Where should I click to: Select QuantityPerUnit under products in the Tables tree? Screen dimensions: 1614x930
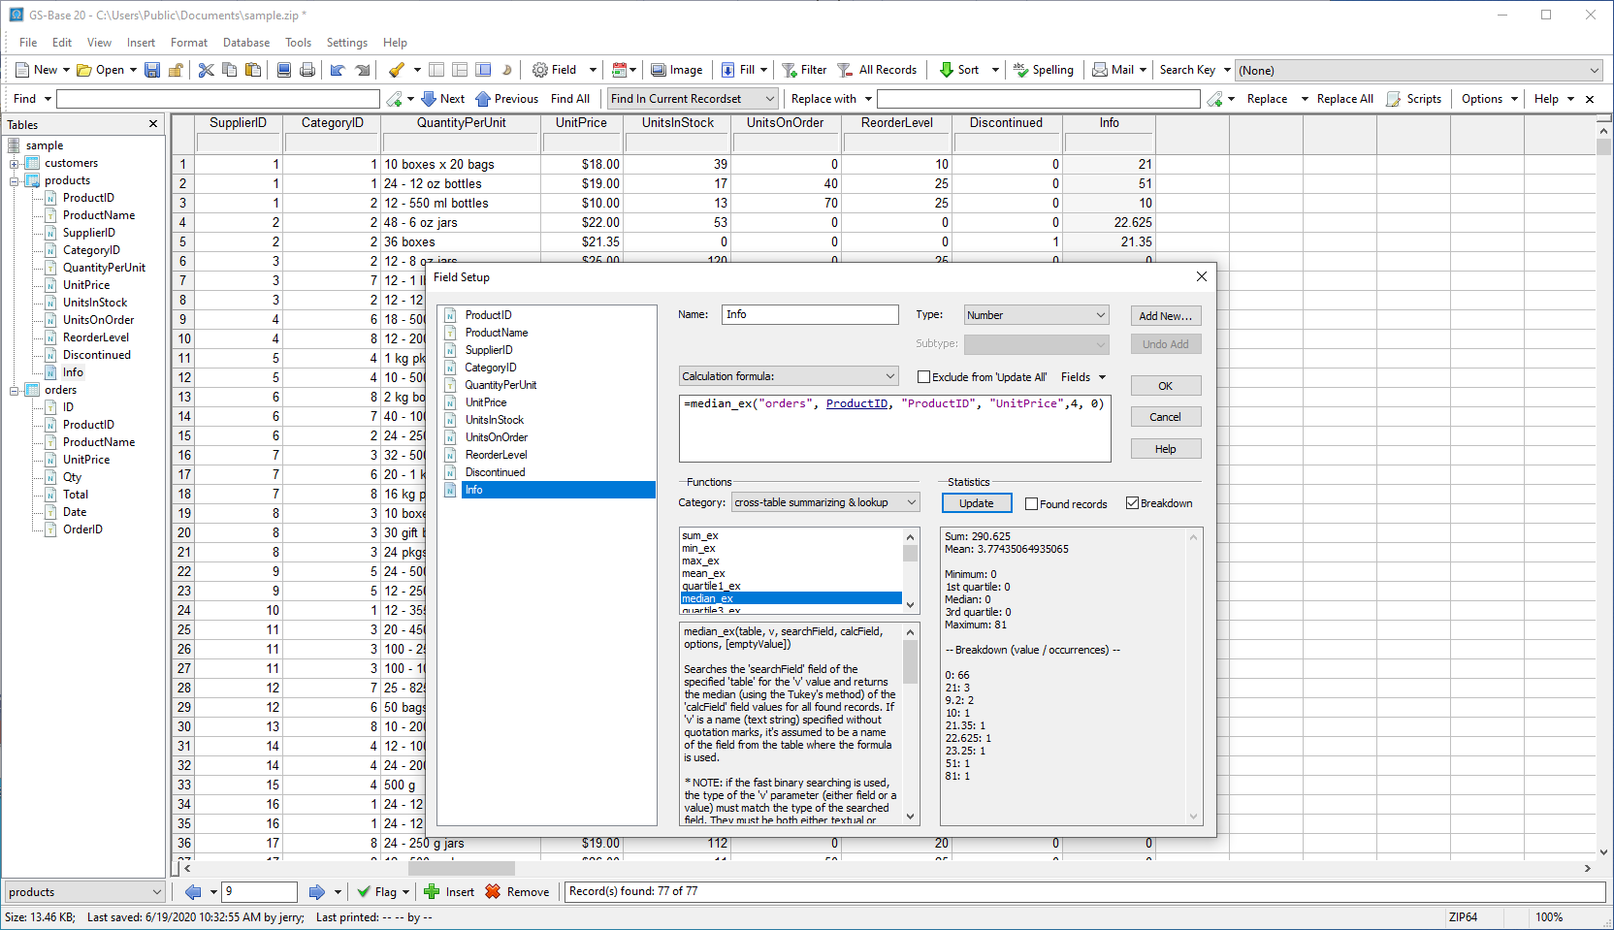pos(104,268)
